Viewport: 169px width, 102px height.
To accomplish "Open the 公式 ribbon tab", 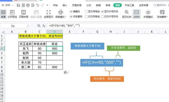I will point(89,5).
